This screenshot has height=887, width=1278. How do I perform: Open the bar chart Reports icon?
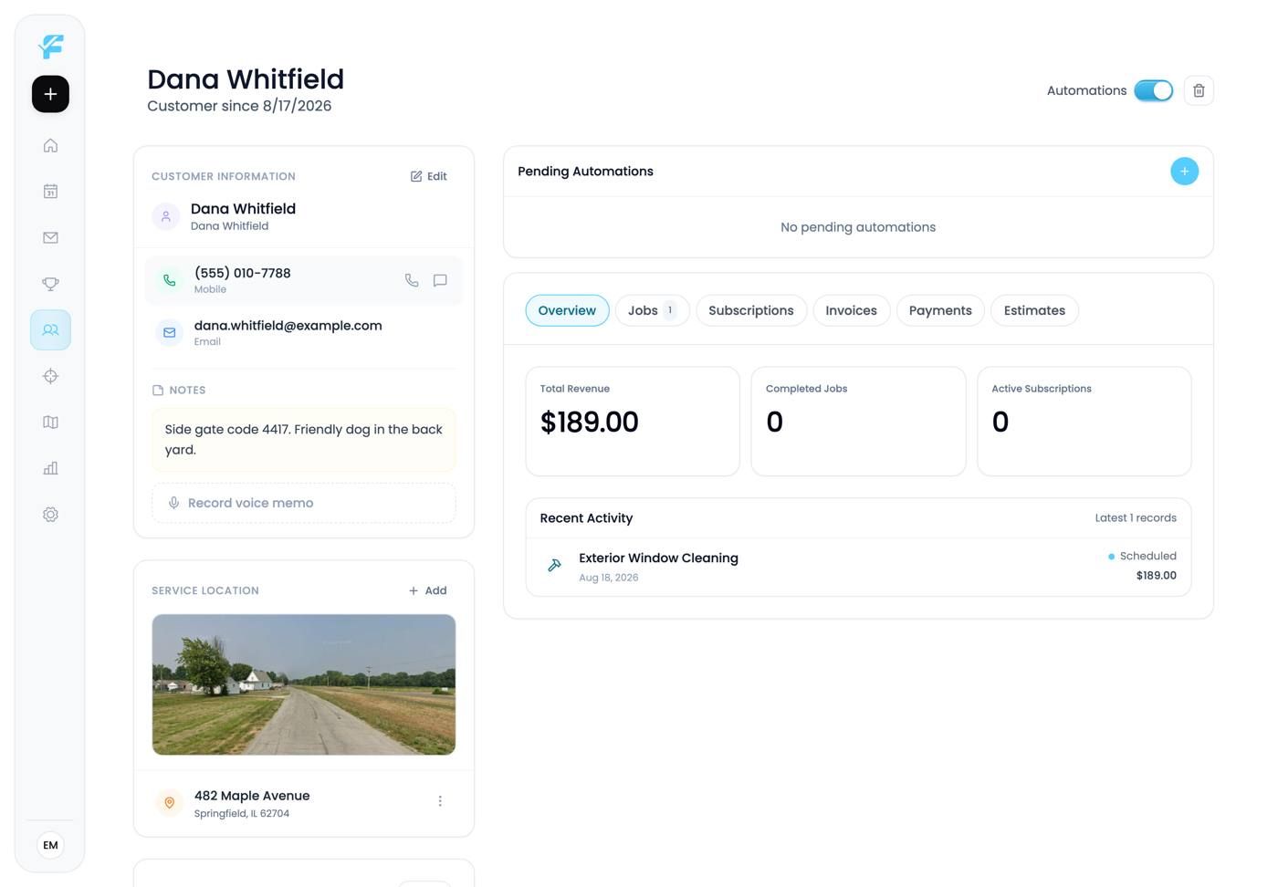coord(50,468)
